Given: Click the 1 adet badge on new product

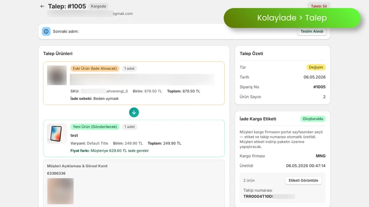Looking at the screenshot, I should pos(130,127).
